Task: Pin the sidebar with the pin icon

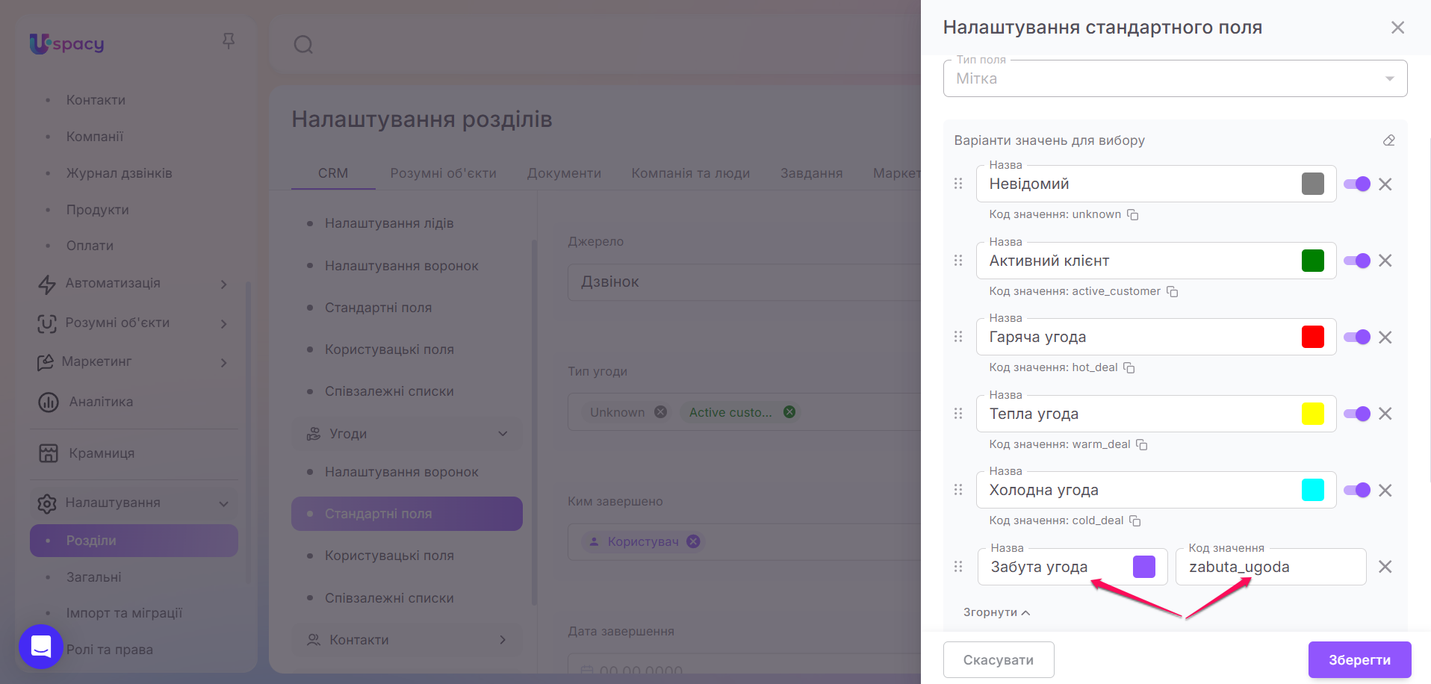Action: (x=229, y=41)
